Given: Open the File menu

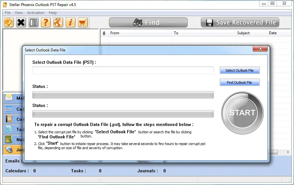Looking at the screenshot, I should coord(8,13).
